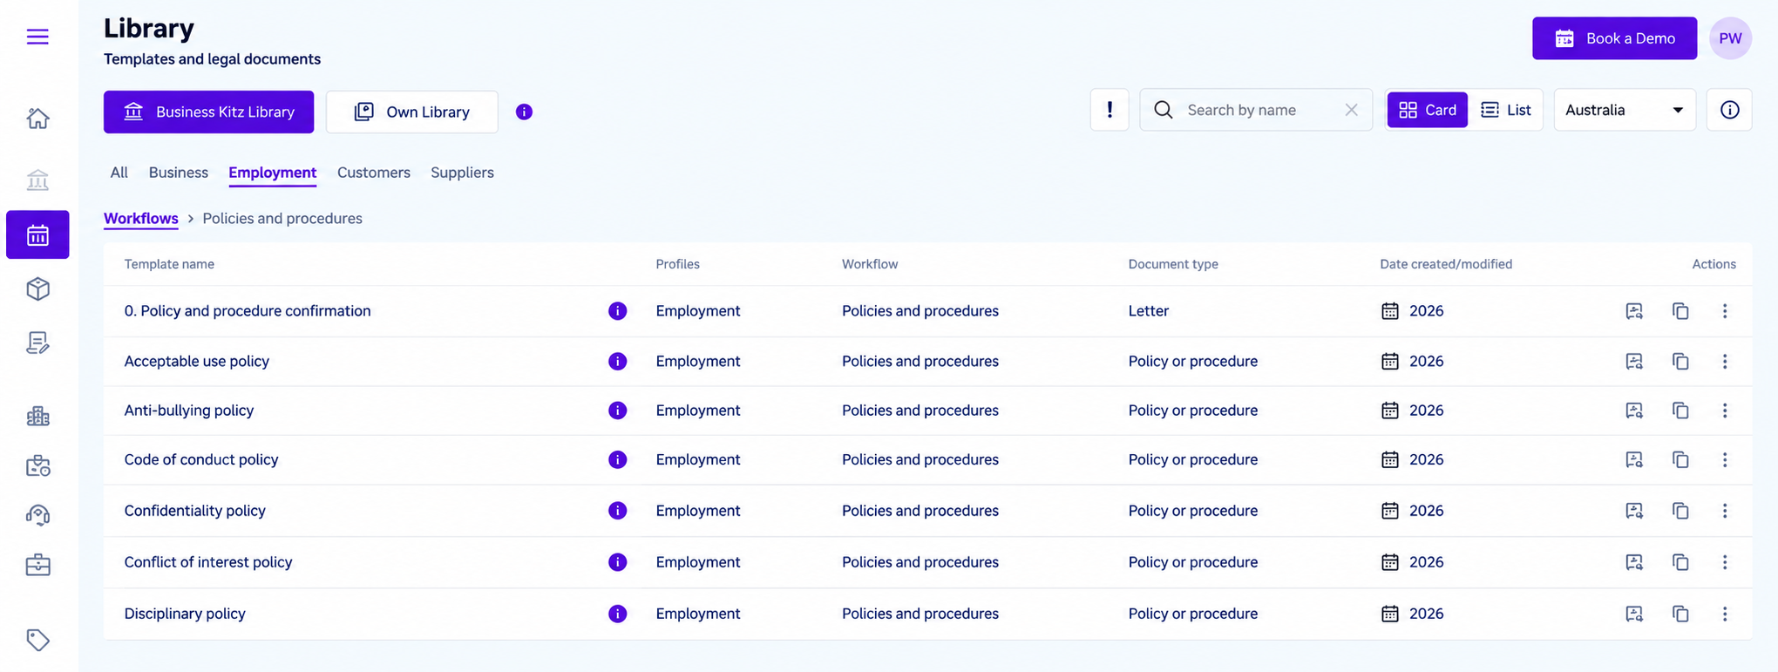This screenshot has height=672, width=1778.
Task: Switch to List view
Action: (1506, 110)
